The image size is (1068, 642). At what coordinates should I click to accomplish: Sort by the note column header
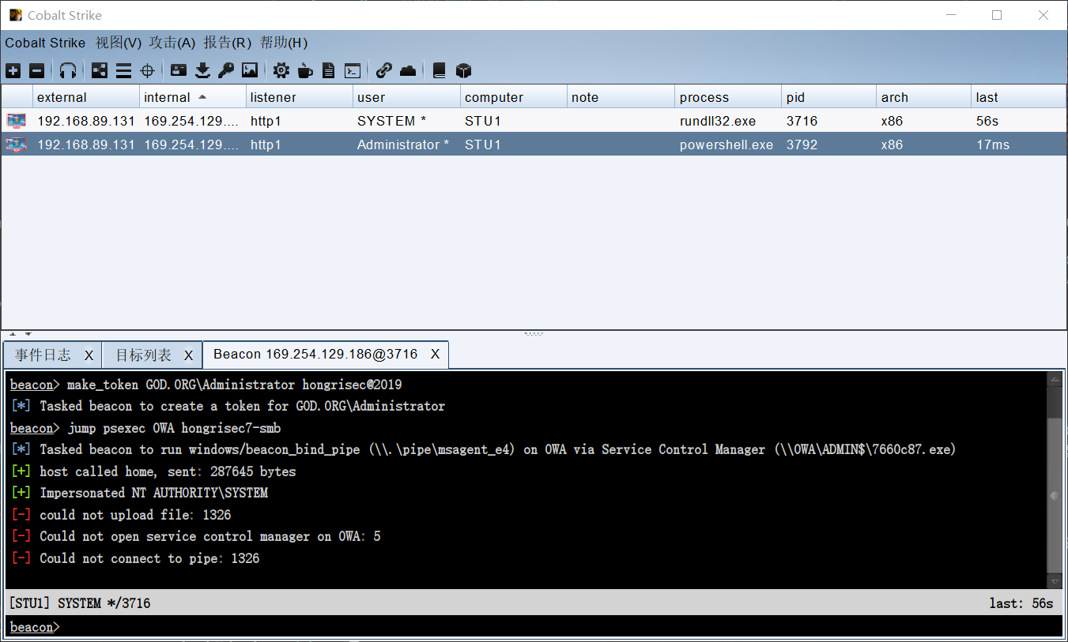[x=621, y=97]
